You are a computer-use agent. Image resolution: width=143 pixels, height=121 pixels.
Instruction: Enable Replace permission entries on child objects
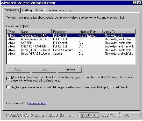(x=8, y=87)
